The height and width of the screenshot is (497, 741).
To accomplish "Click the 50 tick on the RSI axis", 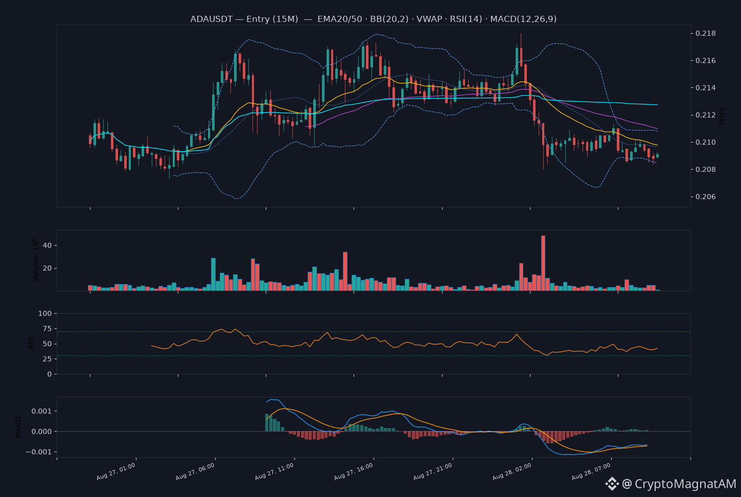I will (x=48, y=344).
